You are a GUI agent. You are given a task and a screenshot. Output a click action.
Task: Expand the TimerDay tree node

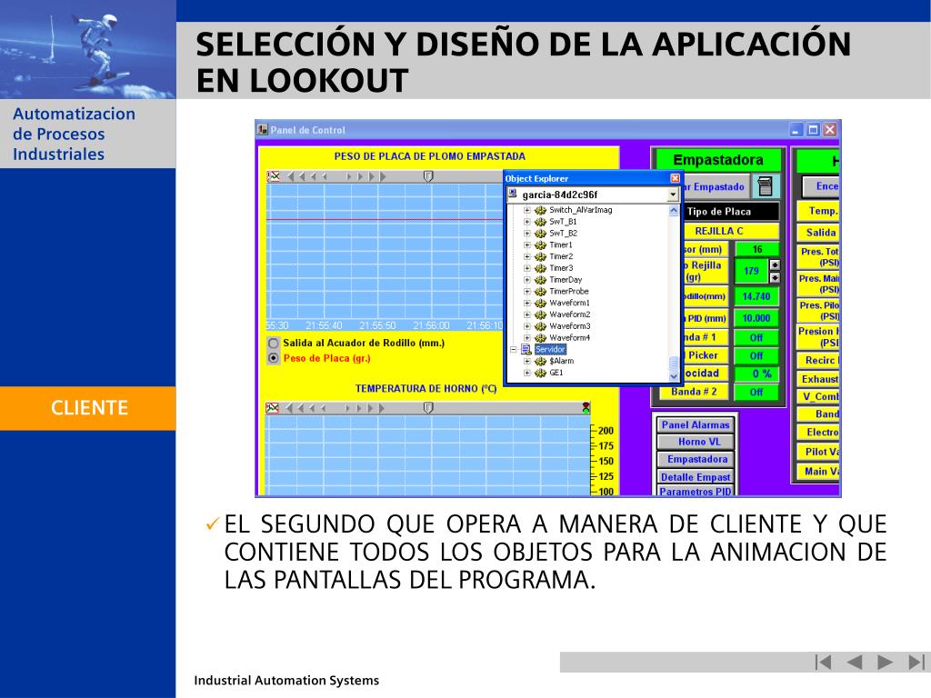pos(526,280)
